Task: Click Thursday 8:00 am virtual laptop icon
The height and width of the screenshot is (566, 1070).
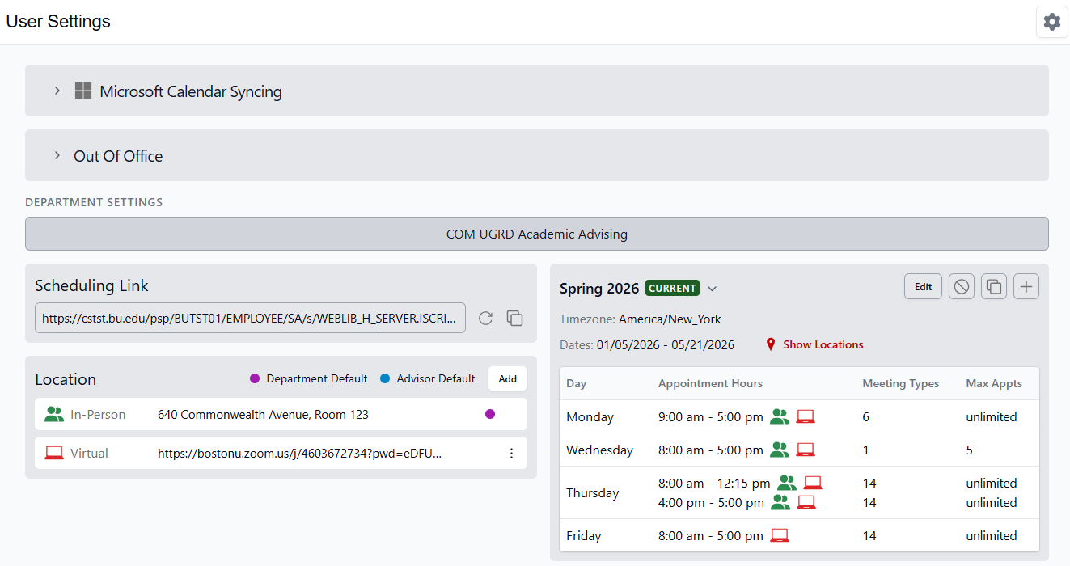Action: pos(813,483)
